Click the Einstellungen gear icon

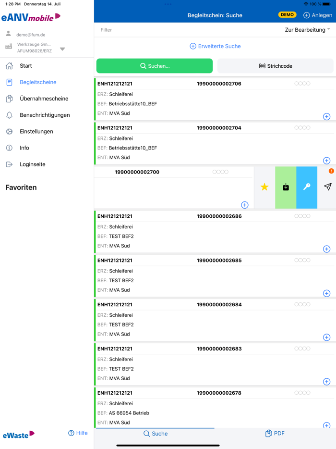tap(9, 131)
